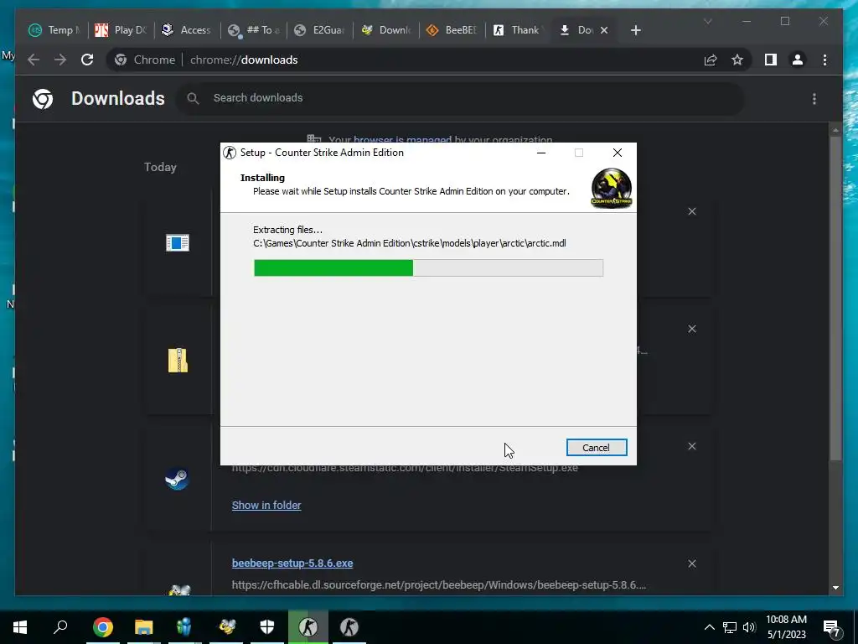Viewport: 858px width, 644px height.
Task: Open network status tray icon
Action: pyautogui.click(x=730, y=627)
